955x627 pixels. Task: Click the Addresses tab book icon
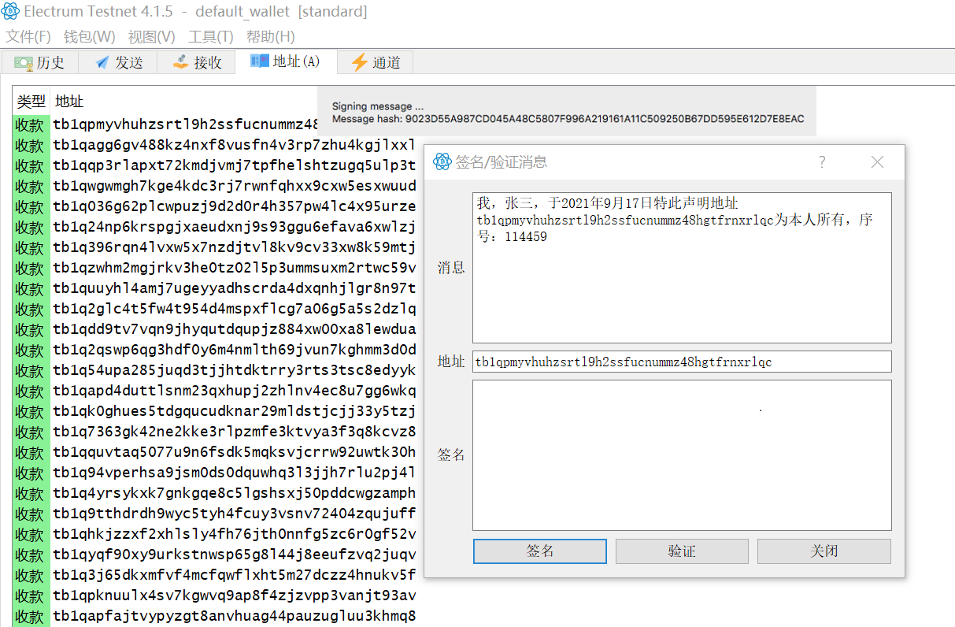[259, 61]
